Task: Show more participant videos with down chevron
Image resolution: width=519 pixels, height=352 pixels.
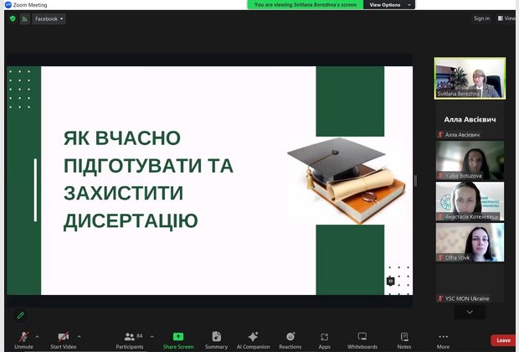Action: pyautogui.click(x=470, y=313)
